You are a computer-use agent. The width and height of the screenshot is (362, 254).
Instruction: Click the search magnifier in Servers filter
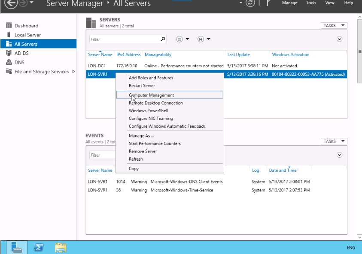click(x=163, y=39)
